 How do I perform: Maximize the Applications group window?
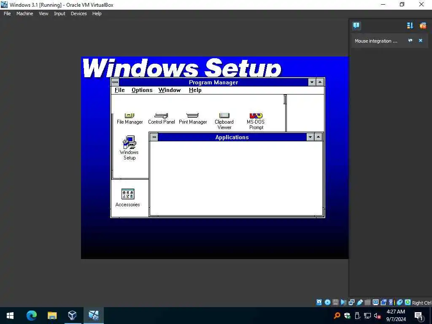318,137
